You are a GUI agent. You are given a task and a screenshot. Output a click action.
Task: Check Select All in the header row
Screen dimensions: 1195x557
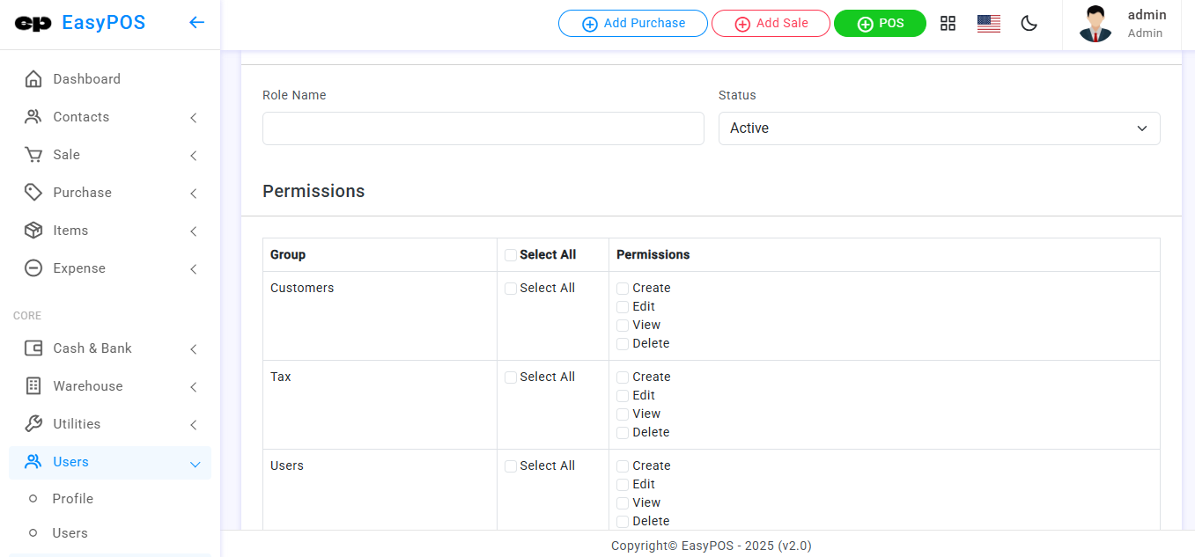click(511, 255)
